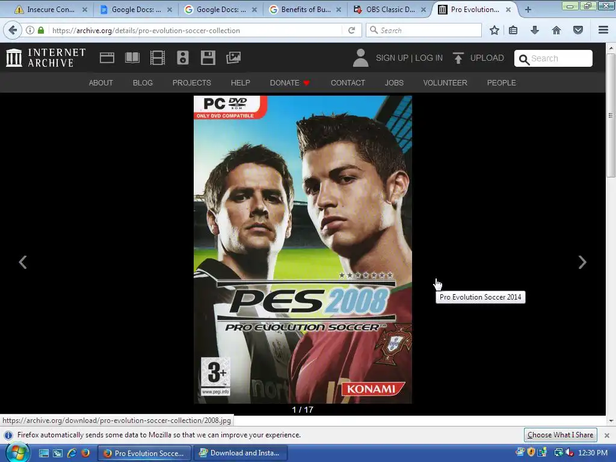
Task: Go to Firefox home icon
Action: 556,30
